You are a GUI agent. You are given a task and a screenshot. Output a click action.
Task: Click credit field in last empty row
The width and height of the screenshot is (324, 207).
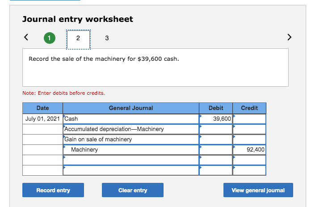249,170
